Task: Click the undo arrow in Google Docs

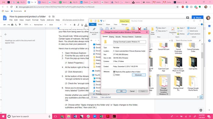Action: coord(5,25)
